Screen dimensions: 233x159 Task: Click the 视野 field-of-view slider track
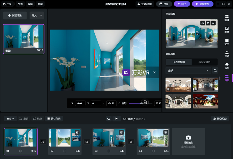(x=135, y=103)
